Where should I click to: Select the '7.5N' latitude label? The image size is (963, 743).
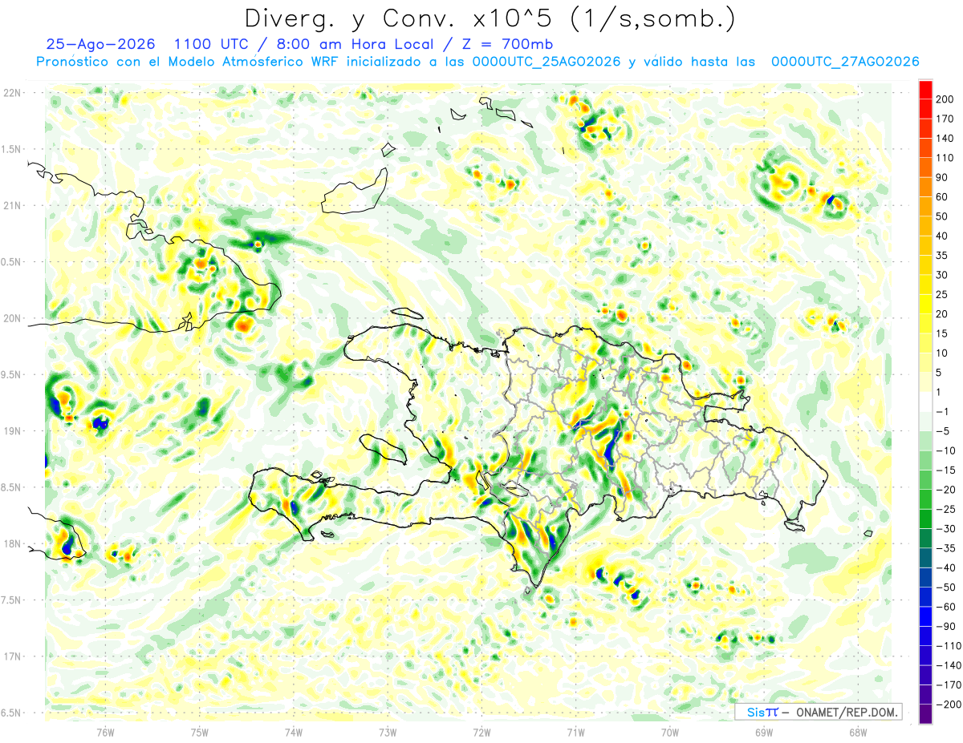(11, 600)
